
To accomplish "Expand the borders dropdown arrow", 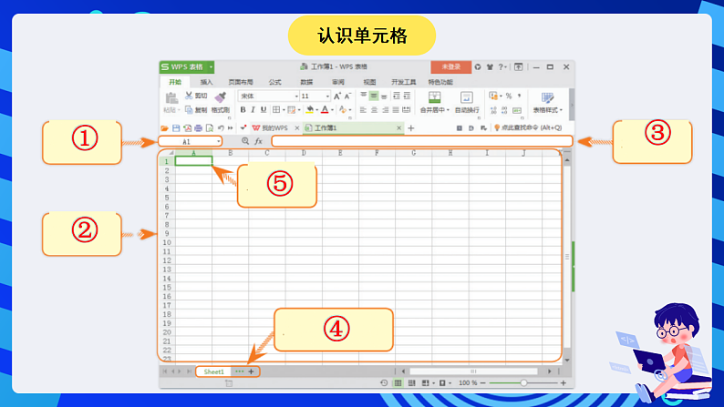I will click(284, 109).
